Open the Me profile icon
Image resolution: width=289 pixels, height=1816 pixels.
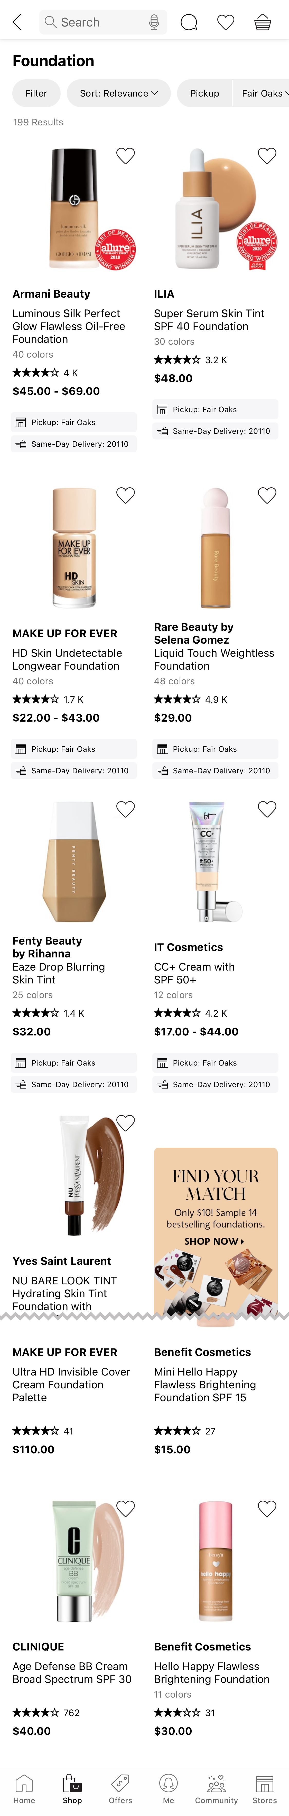[x=168, y=1788]
